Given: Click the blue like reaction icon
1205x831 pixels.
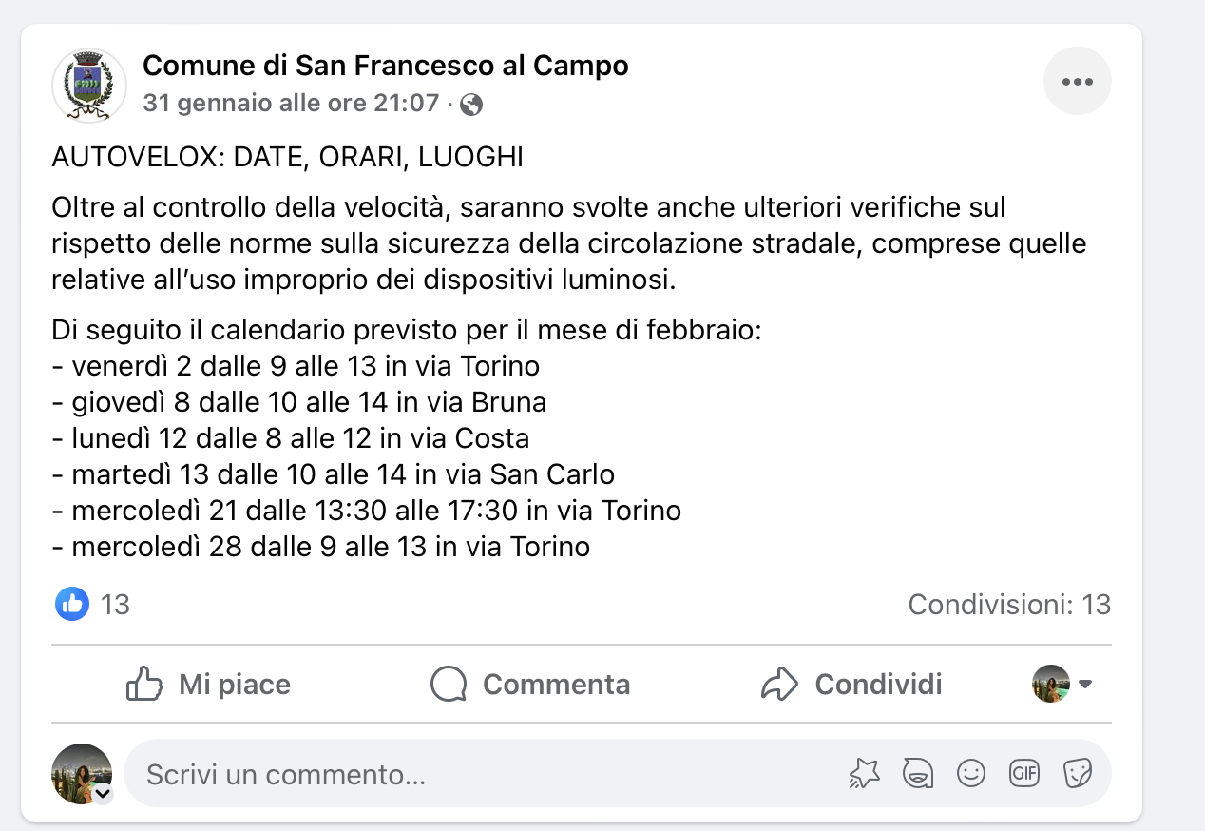Looking at the screenshot, I should pos(72,604).
